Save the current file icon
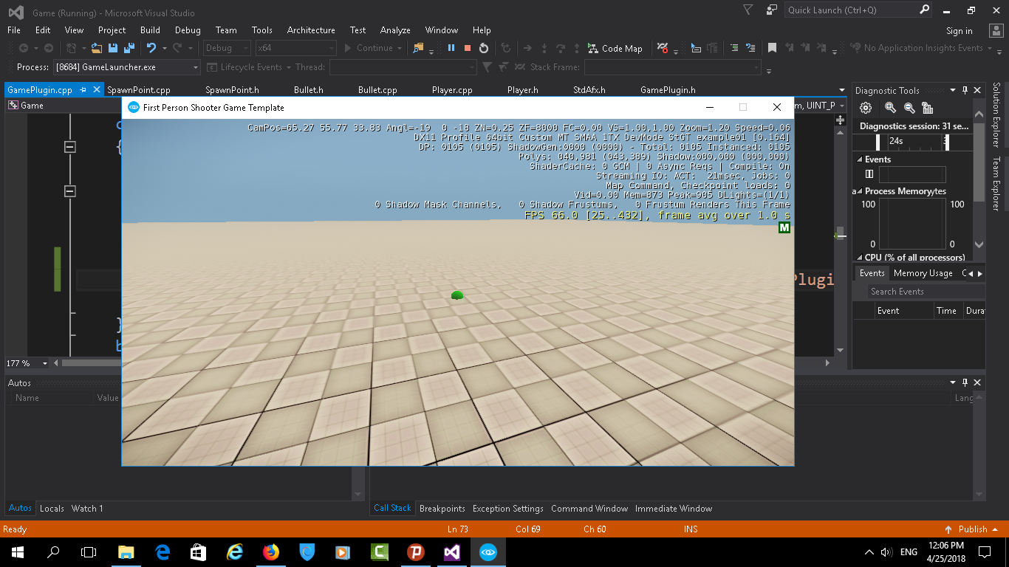Image resolution: width=1009 pixels, height=567 pixels. point(113,48)
